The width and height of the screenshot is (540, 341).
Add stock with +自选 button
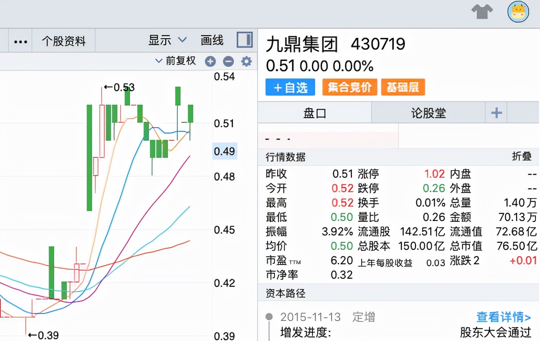click(x=290, y=88)
